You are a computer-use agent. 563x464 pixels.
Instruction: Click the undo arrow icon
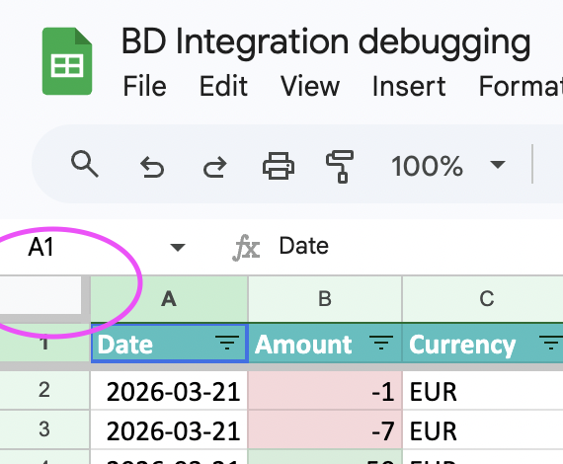point(152,167)
